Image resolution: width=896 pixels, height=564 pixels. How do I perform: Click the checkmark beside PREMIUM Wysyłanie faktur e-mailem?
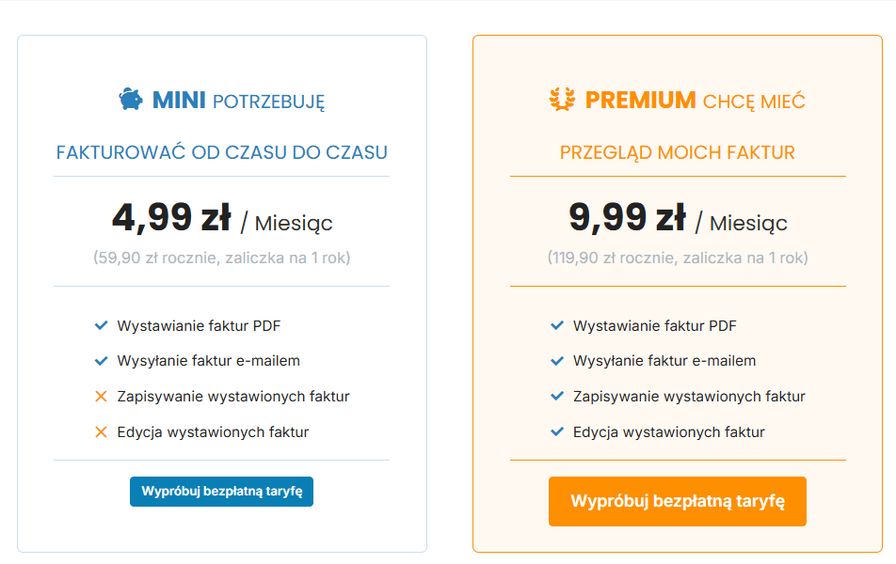point(557,361)
